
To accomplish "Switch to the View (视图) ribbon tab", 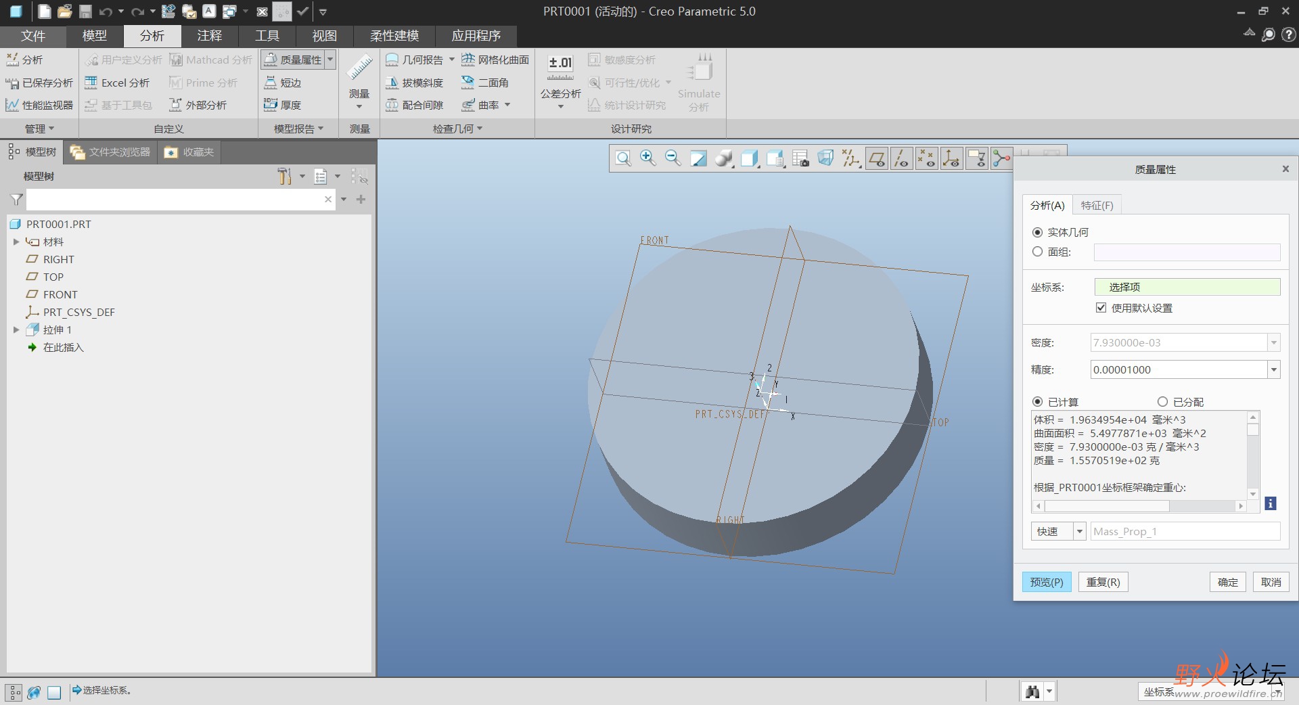I will point(325,36).
